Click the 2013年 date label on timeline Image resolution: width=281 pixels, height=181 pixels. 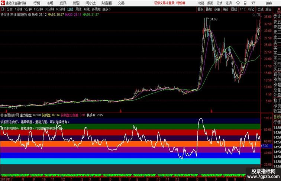pos(5,179)
